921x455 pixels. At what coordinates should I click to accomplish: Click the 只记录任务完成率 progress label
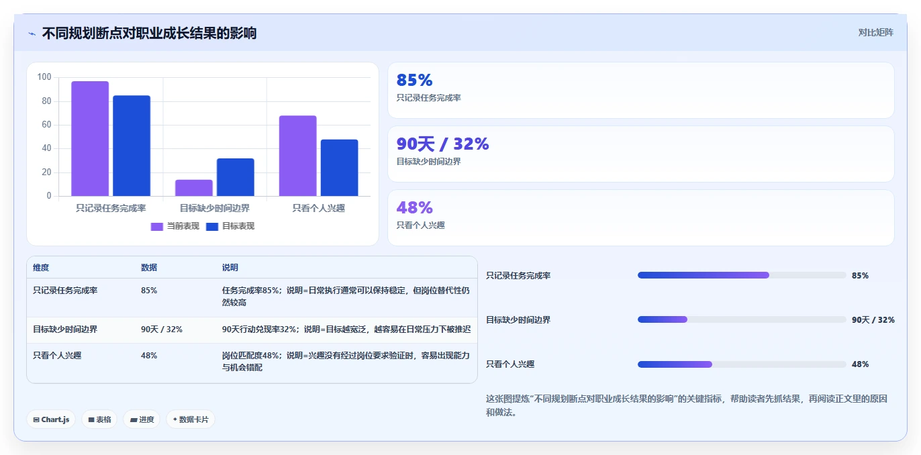coord(518,276)
